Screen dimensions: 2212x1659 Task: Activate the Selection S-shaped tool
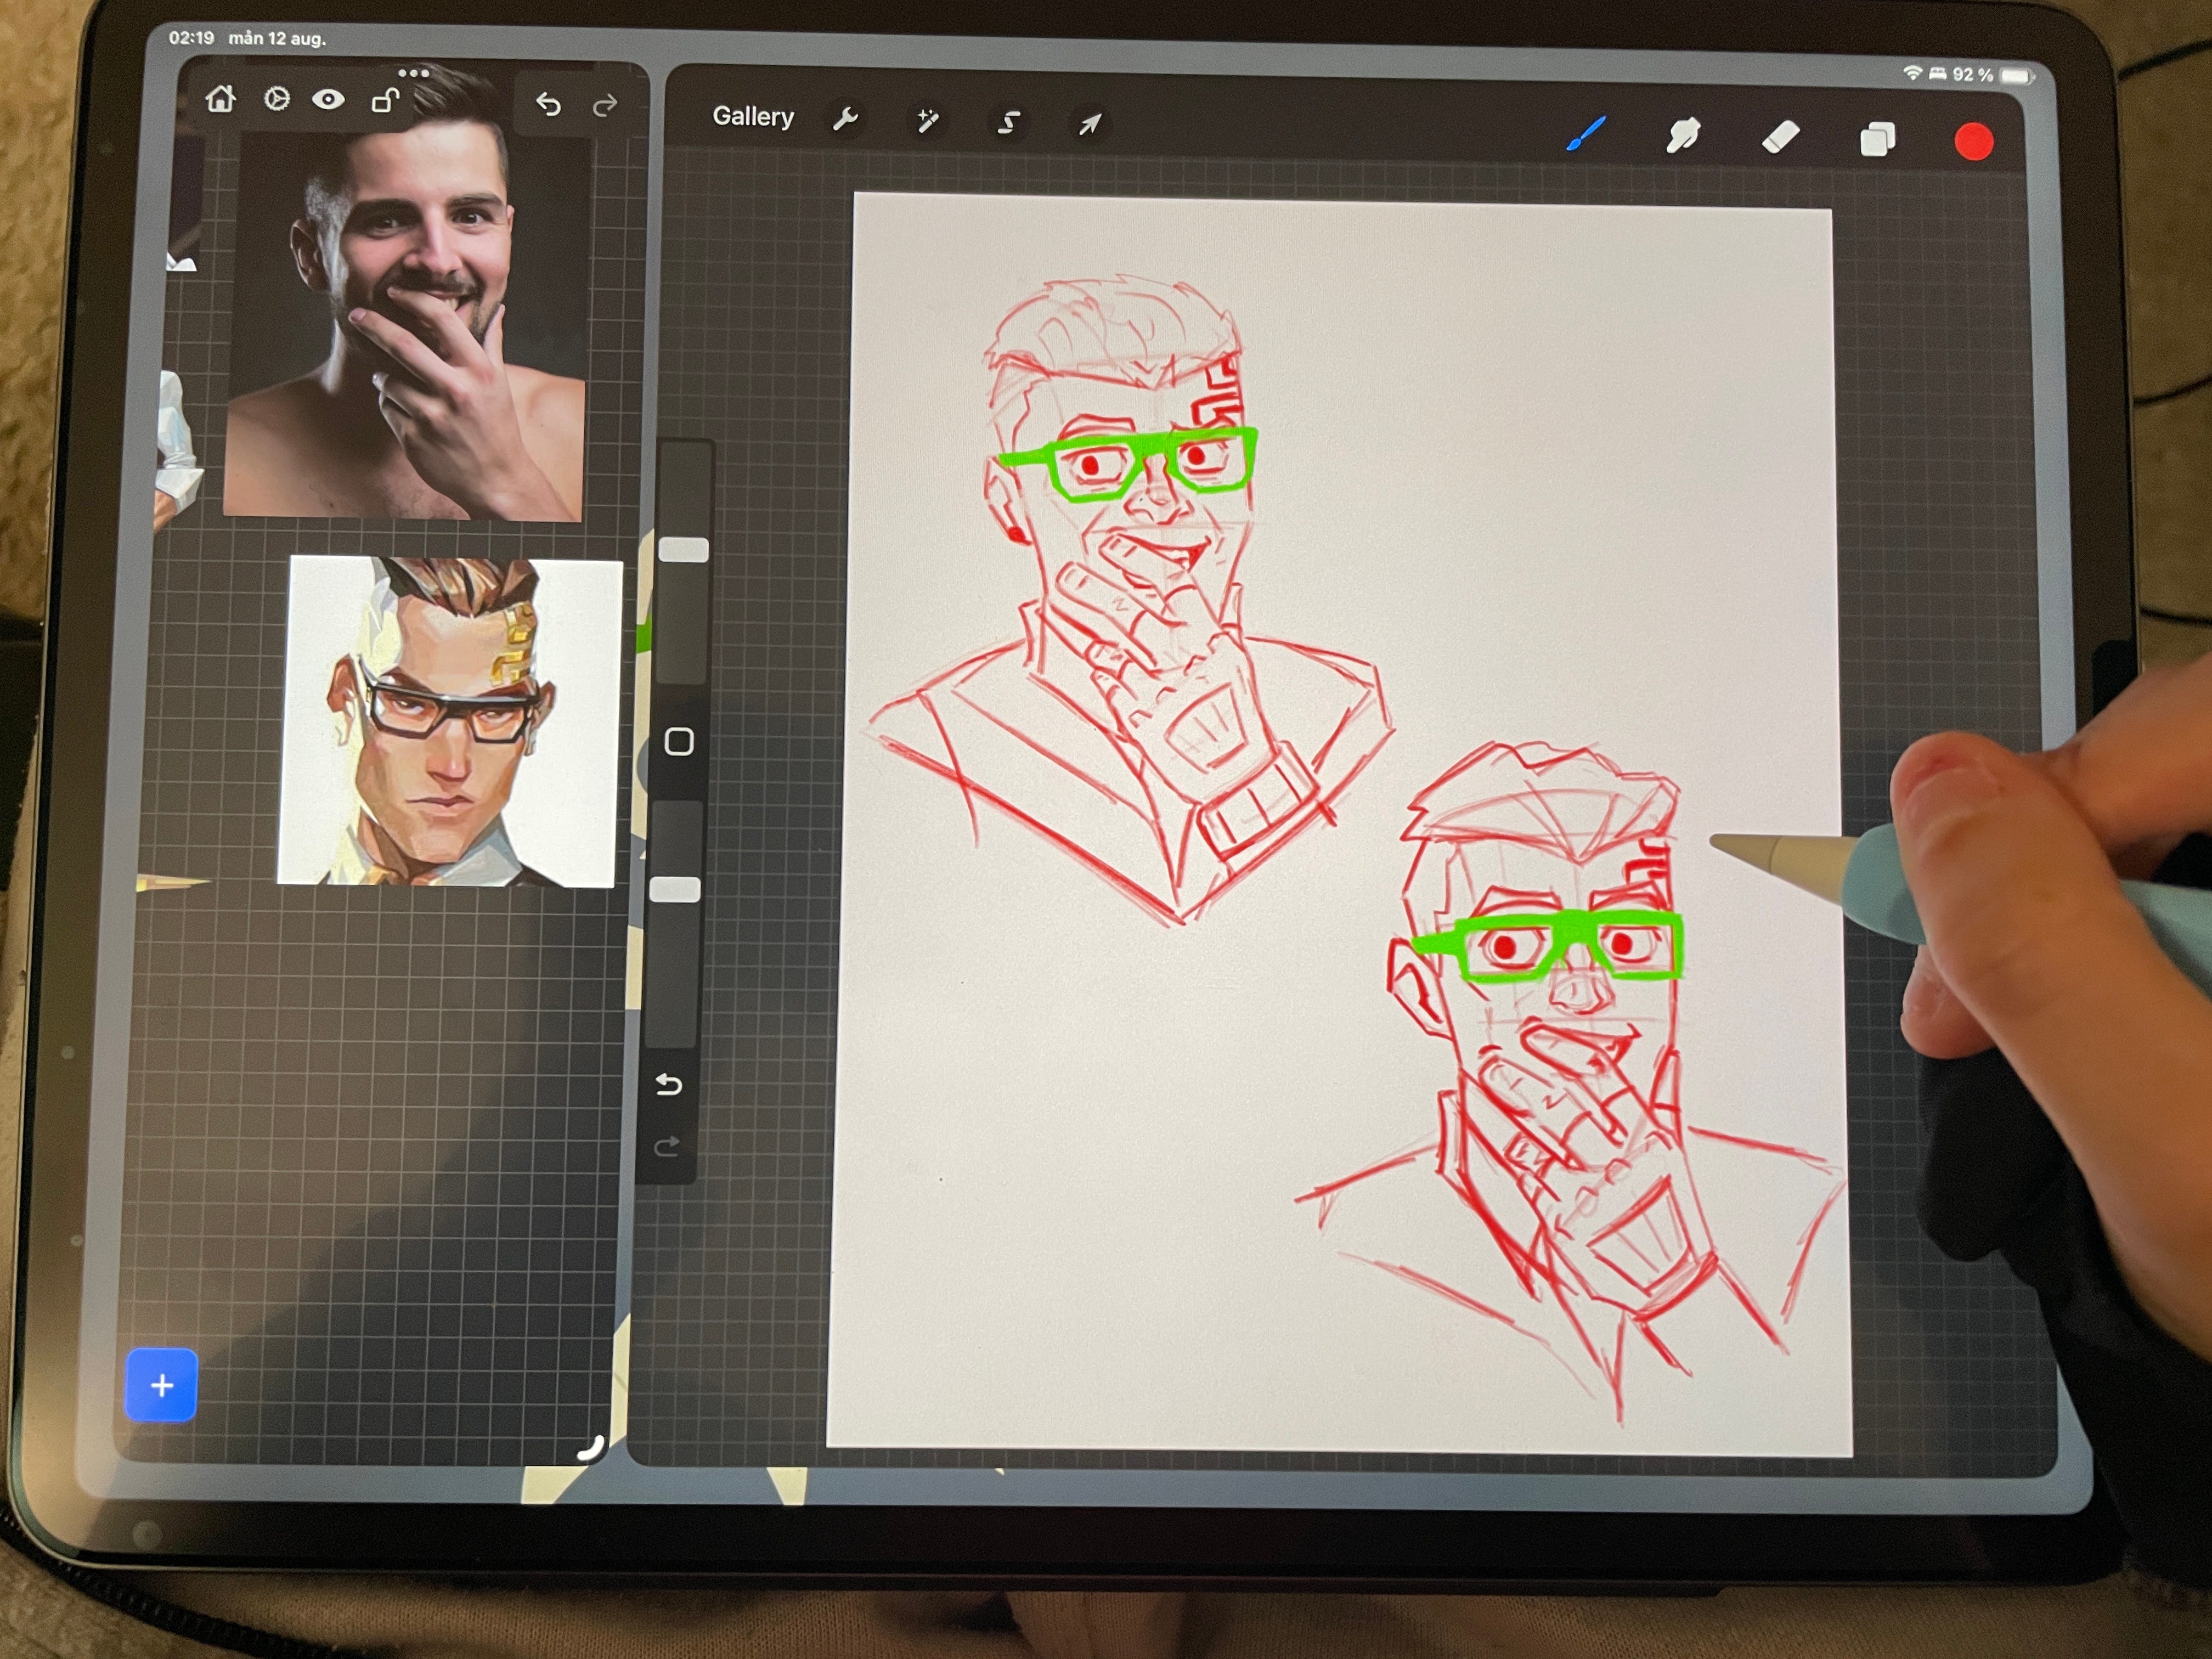(1009, 123)
